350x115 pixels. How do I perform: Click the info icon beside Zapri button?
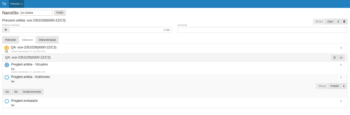click(338, 22)
